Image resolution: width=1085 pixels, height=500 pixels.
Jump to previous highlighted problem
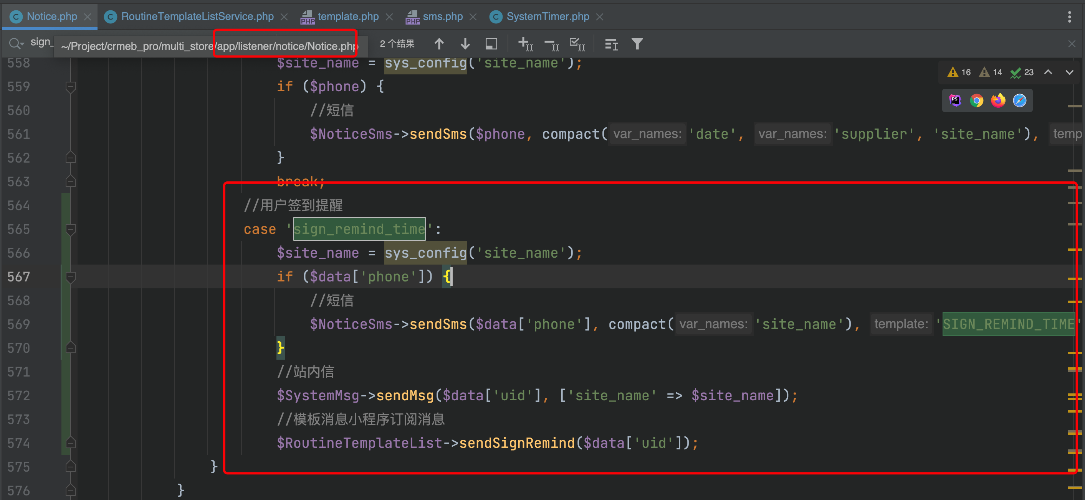tap(1048, 72)
